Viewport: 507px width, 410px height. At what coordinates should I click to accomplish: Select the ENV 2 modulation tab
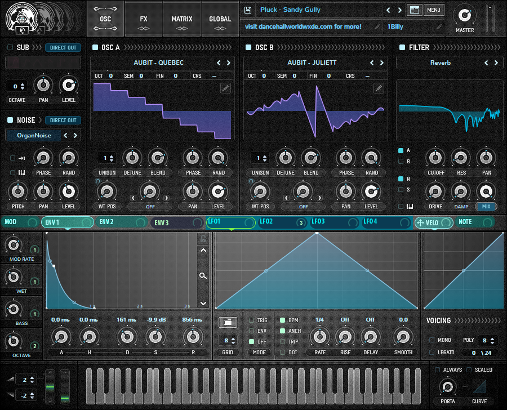click(106, 222)
